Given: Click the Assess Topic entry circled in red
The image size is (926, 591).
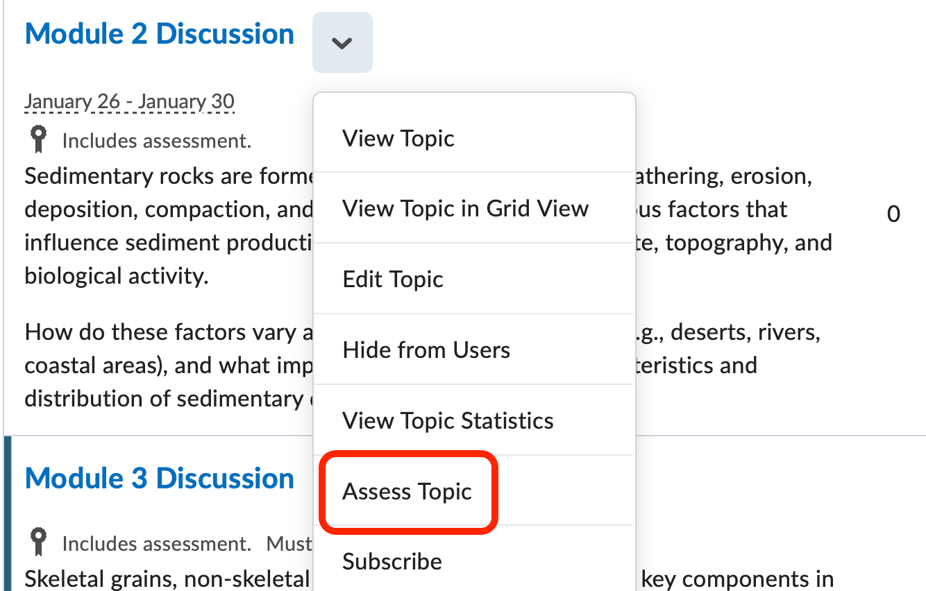Looking at the screenshot, I should (x=407, y=491).
